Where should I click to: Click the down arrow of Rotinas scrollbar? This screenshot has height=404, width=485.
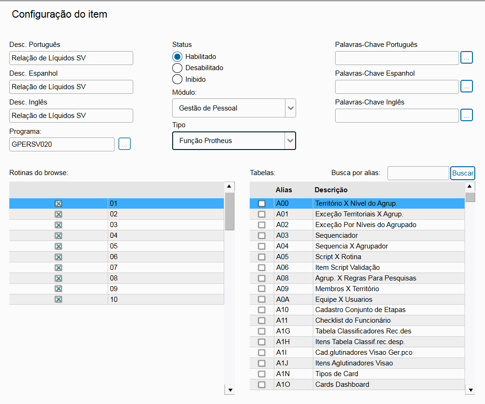[230, 390]
